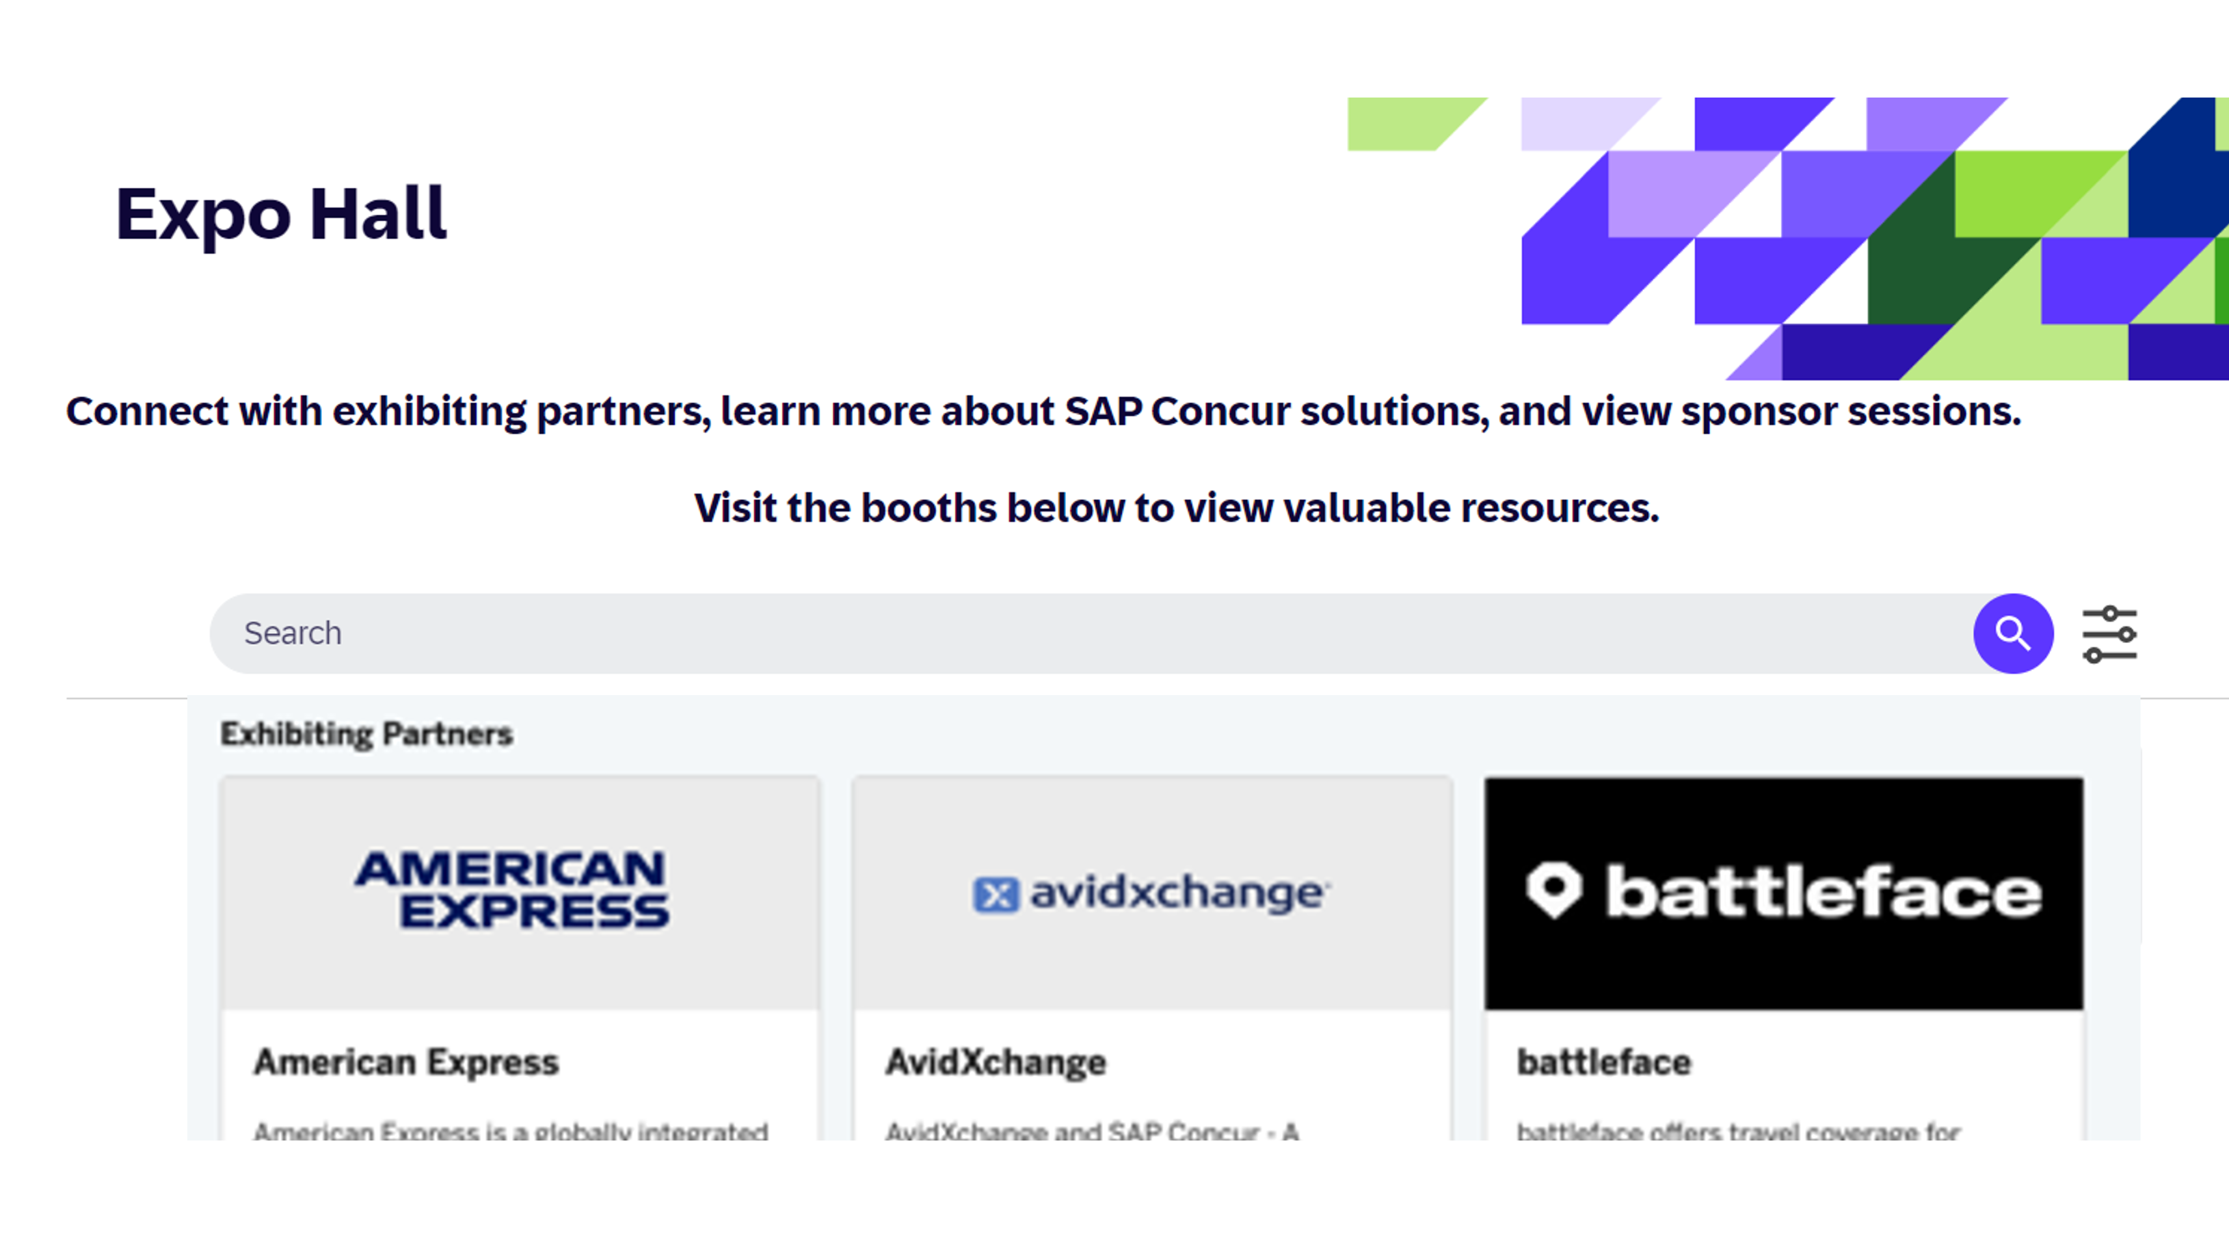Click the avidxchange wordmark in the logo
The image size is (2229, 1253).
(x=1177, y=892)
